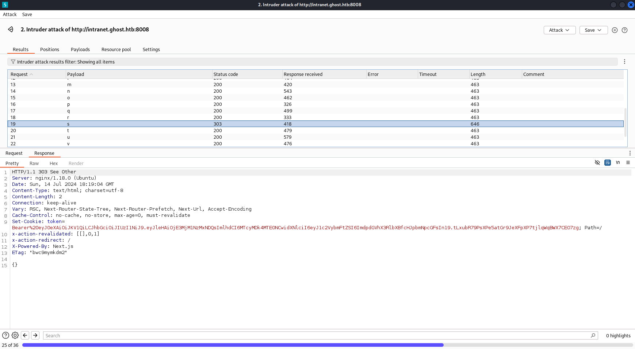The width and height of the screenshot is (635, 349).
Task: Click the Burp Suite app icon in title bar
Action: click(5, 5)
